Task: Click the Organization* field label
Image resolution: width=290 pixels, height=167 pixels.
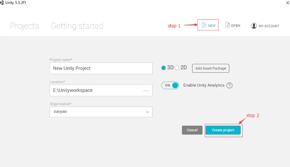Action: pyautogui.click(x=60, y=104)
